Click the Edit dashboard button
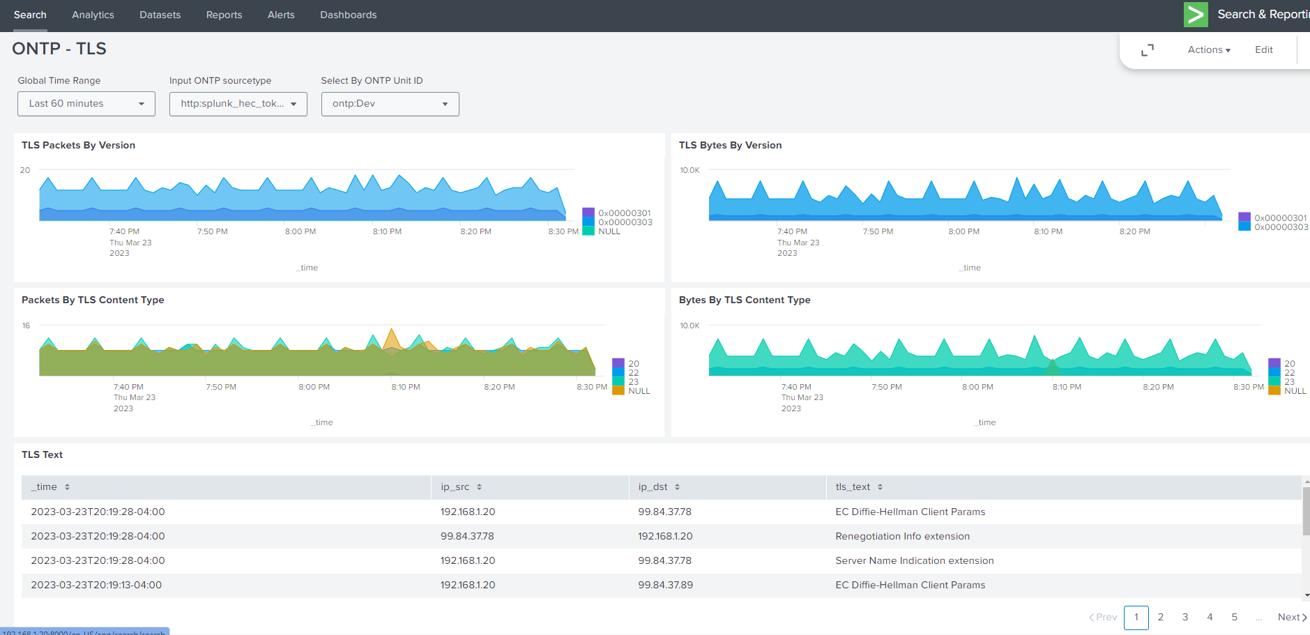This screenshot has height=635, width=1310. [1264, 50]
